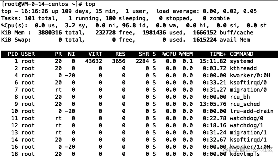Select the systemd process name
Viewport: 278px width, 158px height.
241,61
